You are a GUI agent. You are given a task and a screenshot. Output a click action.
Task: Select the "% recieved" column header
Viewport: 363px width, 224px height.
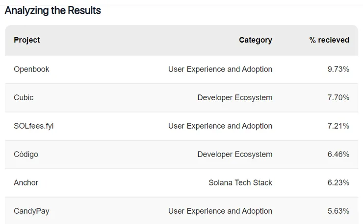(x=329, y=40)
